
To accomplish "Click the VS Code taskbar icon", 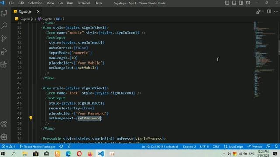I will 101,154.
